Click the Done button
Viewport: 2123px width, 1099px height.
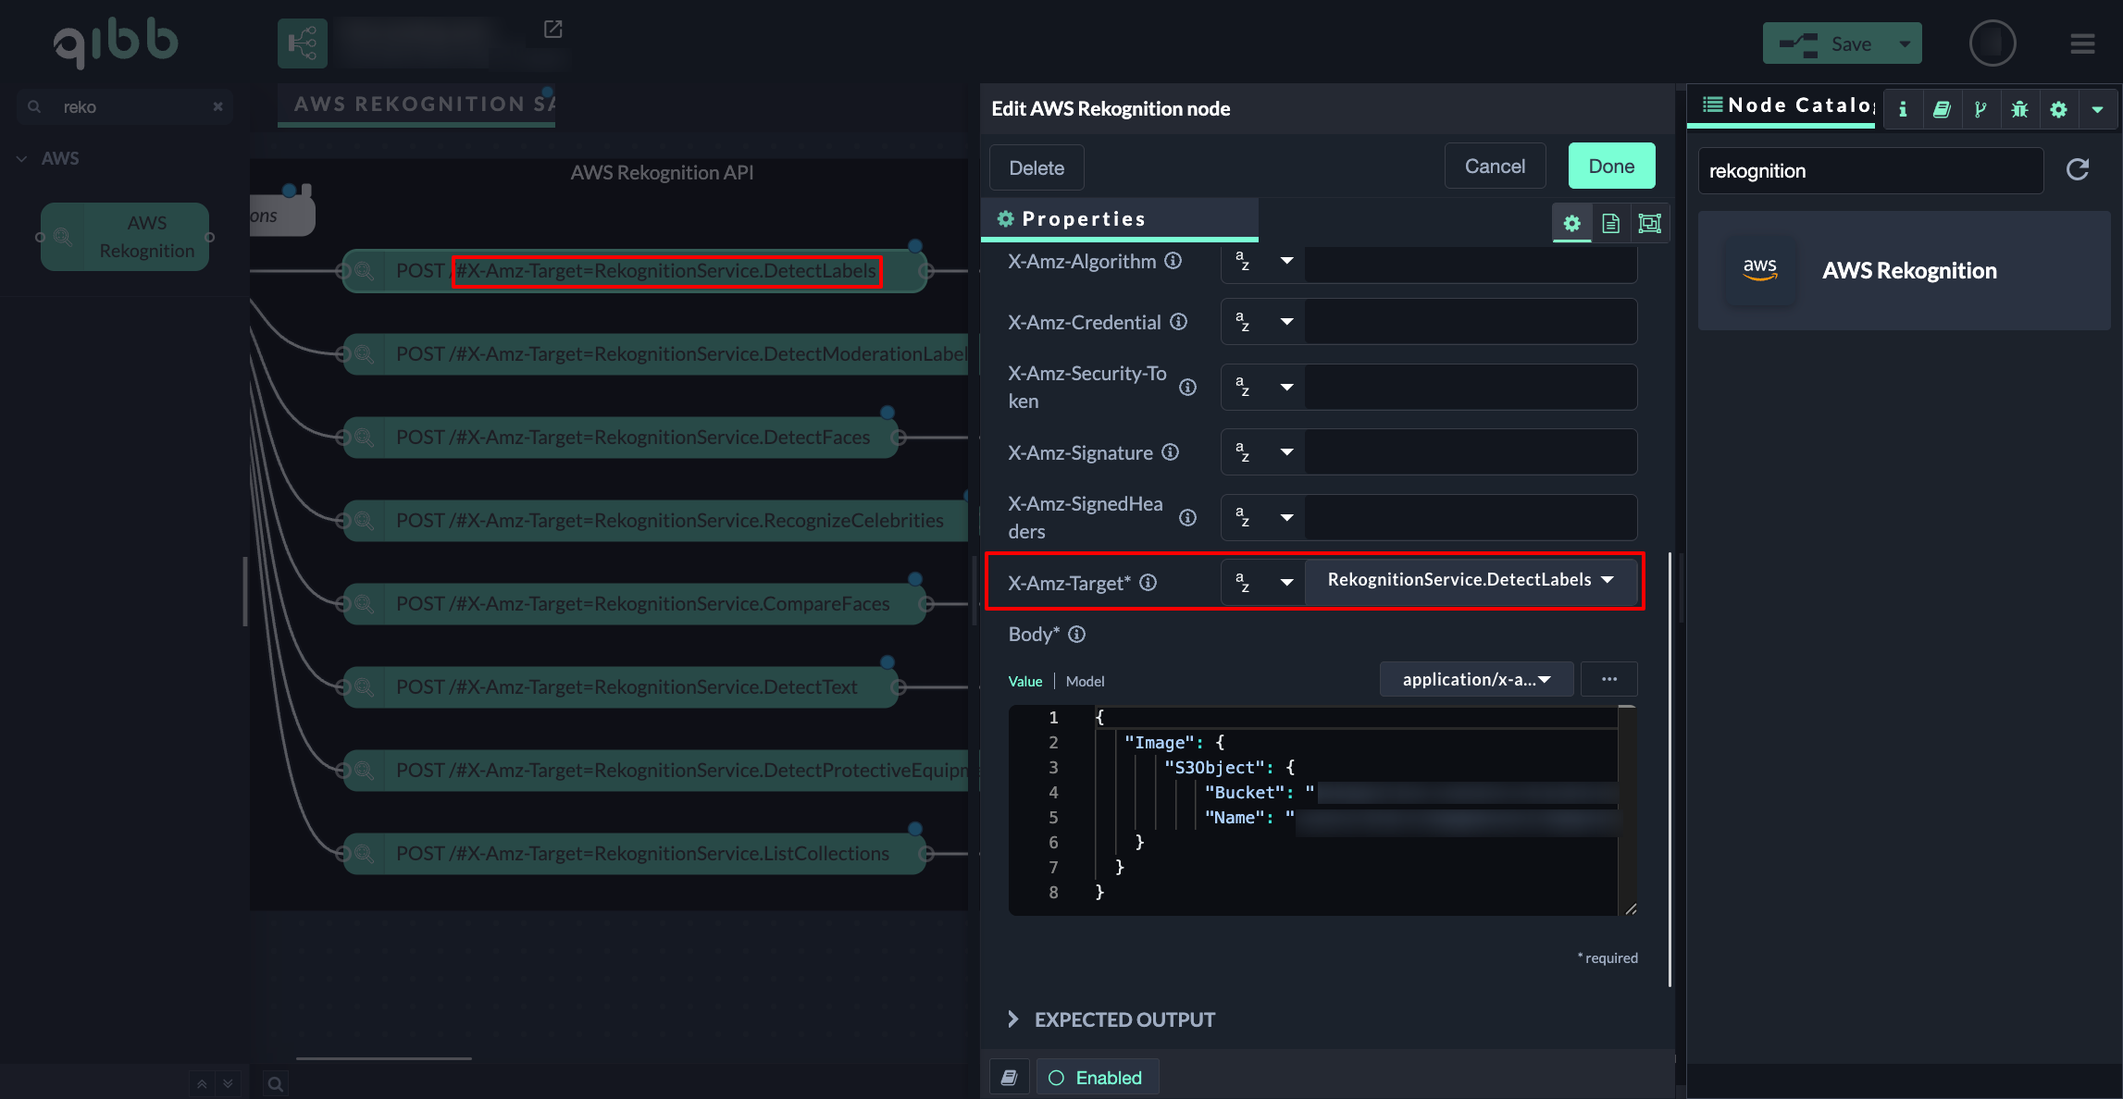pos(1611,167)
